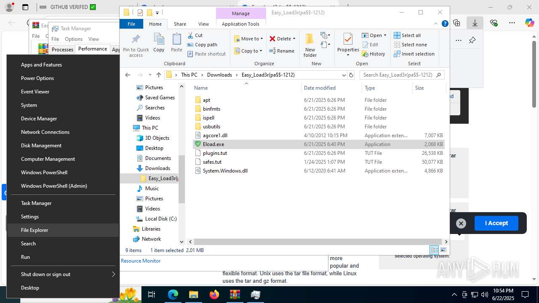Viewport: 539px width, 303px height.
Task: Open Firefox from the taskbar
Action: pyautogui.click(x=214, y=295)
